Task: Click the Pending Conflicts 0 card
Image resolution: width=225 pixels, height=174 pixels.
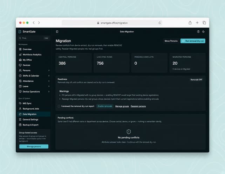Action: tap(149, 63)
